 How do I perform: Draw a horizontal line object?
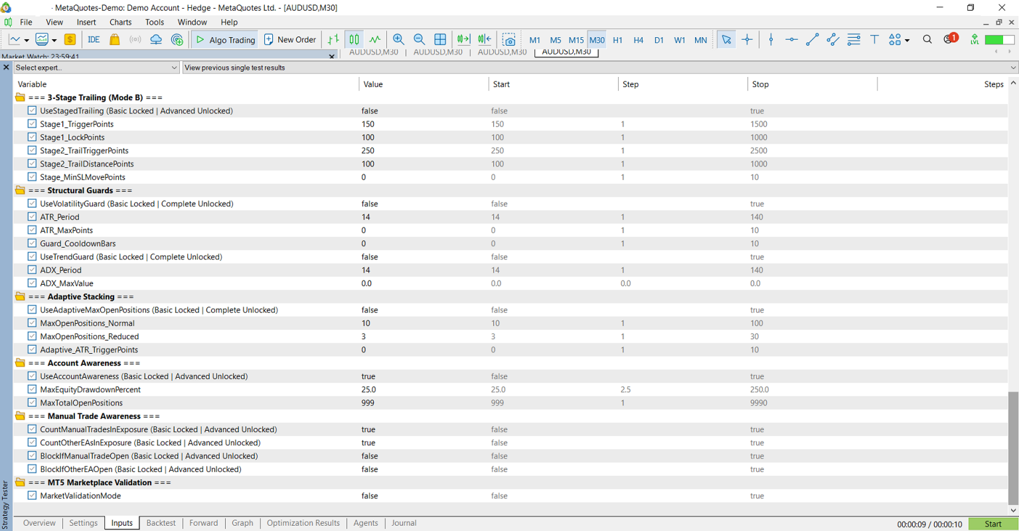click(791, 40)
